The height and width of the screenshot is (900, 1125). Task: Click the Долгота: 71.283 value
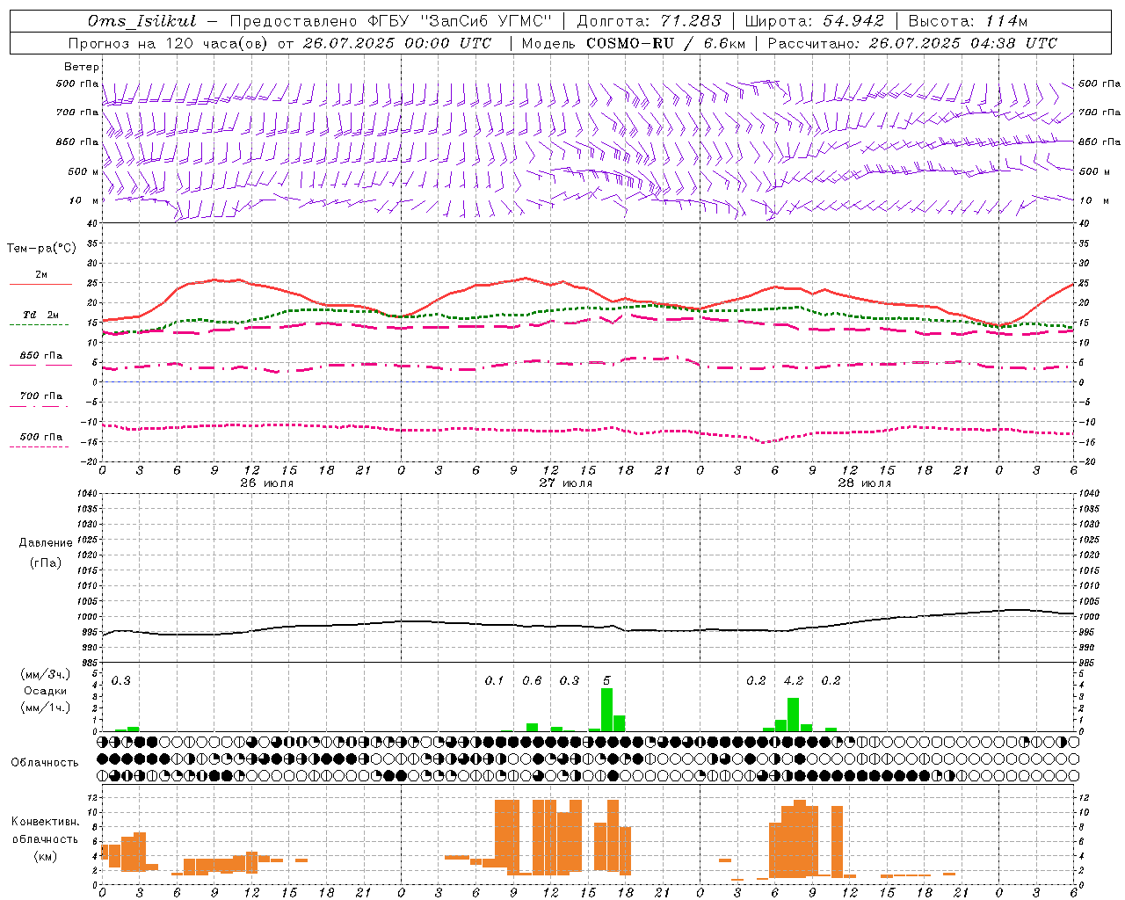[x=649, y=21]
